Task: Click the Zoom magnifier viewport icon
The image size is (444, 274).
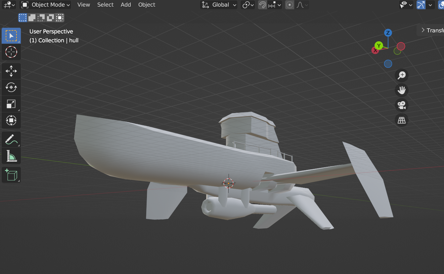Action: click(x=402, y=75)
